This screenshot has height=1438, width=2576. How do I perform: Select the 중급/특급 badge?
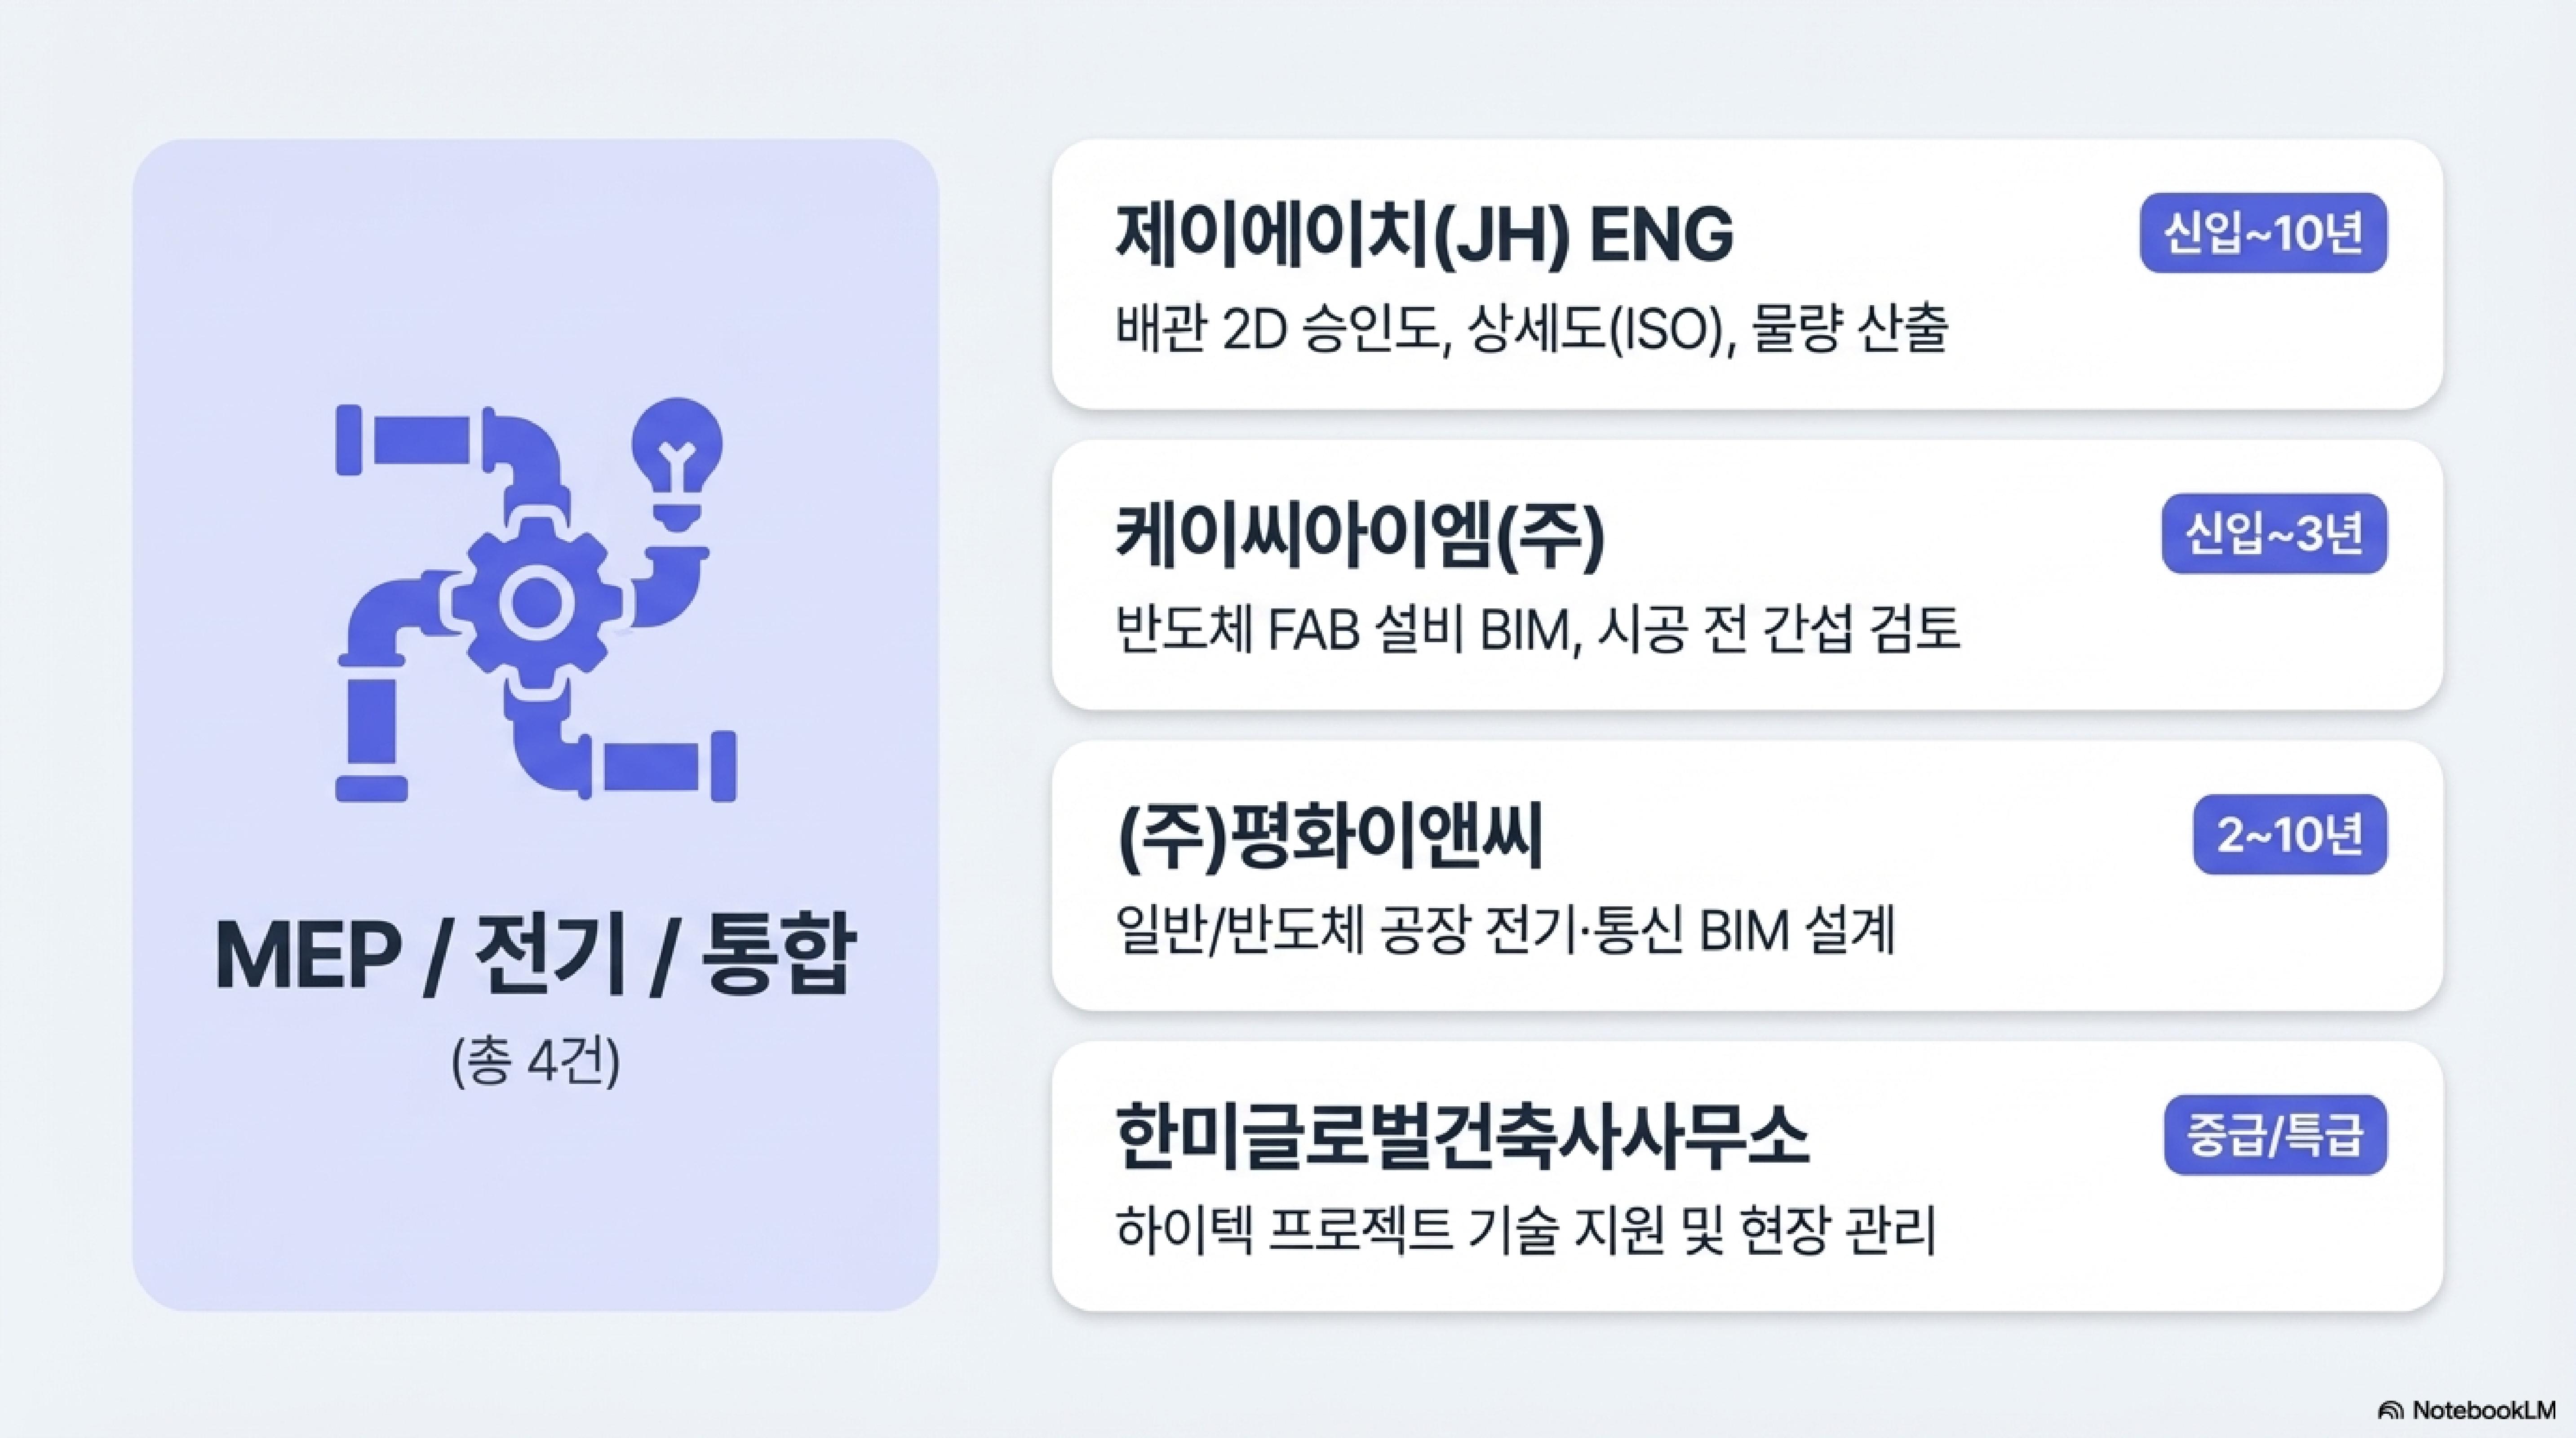pos(2275,1135)
